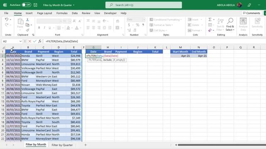Confirm formula with the checkmark icon
This screenshot has height=149, width=266.
click(34, 41)
